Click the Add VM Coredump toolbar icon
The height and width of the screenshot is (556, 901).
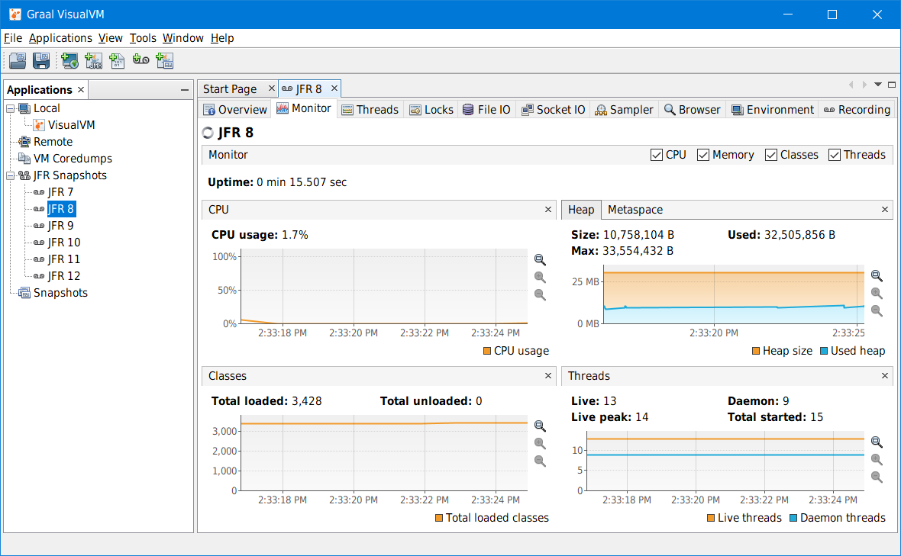tap(117, 60)
